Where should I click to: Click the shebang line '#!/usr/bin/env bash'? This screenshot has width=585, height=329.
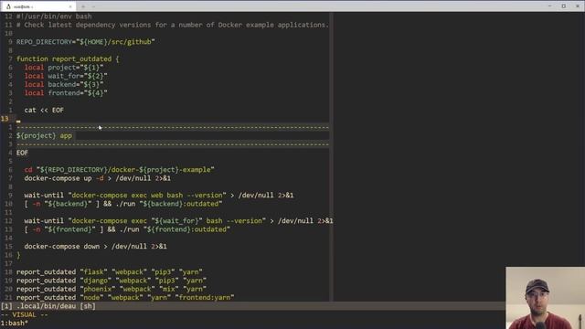(x=54, y=16)
